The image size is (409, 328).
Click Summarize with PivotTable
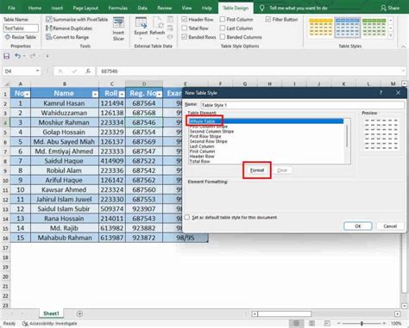tap(77, 20)
